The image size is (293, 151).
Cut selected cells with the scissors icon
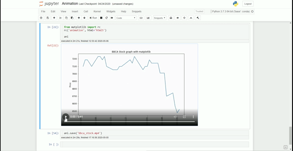click(x=60, y=18)
